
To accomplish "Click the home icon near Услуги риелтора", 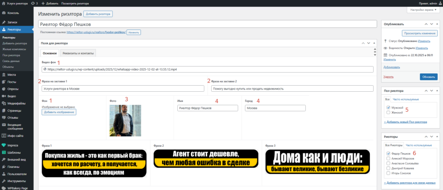I will (x=3, y=3).
